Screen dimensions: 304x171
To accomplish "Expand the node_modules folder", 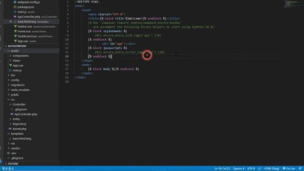I will point(20,90).
